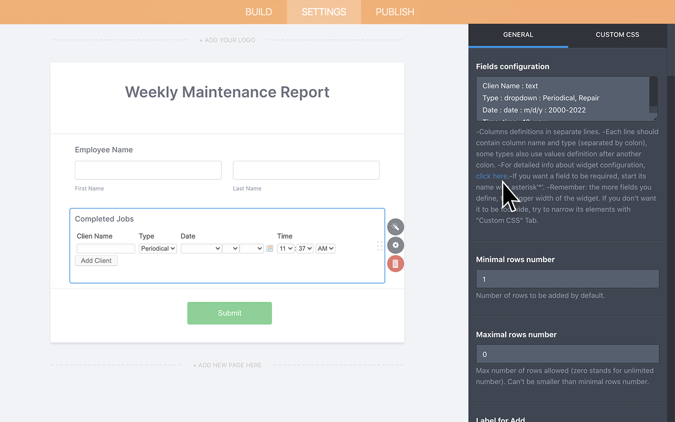Open the magic wand settings for Completed Jobs

coord(396,227)
